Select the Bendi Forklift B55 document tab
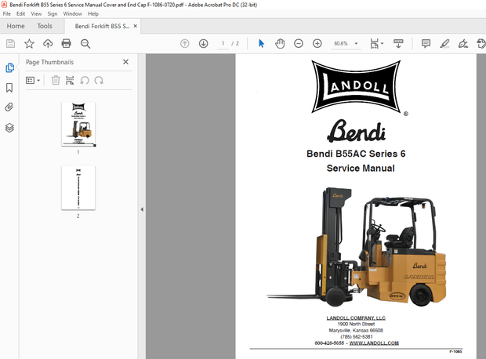486x359 pixels. coord(102,27)
